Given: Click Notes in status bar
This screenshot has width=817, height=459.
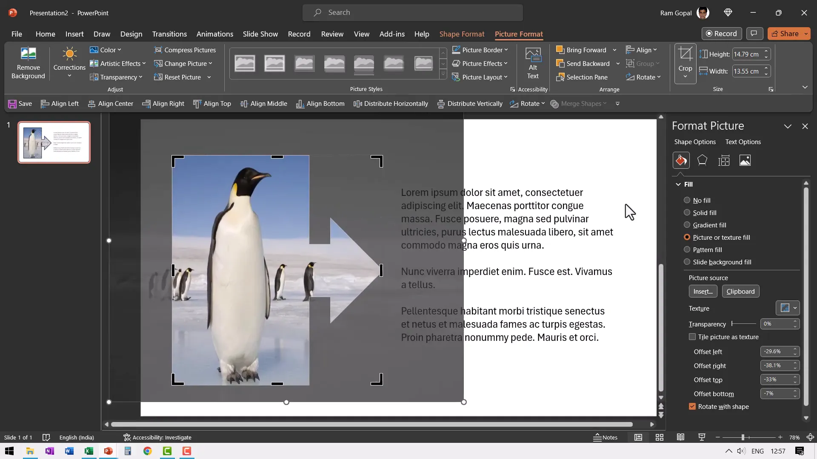Looking at the screenshot, I should pos(606,437).
